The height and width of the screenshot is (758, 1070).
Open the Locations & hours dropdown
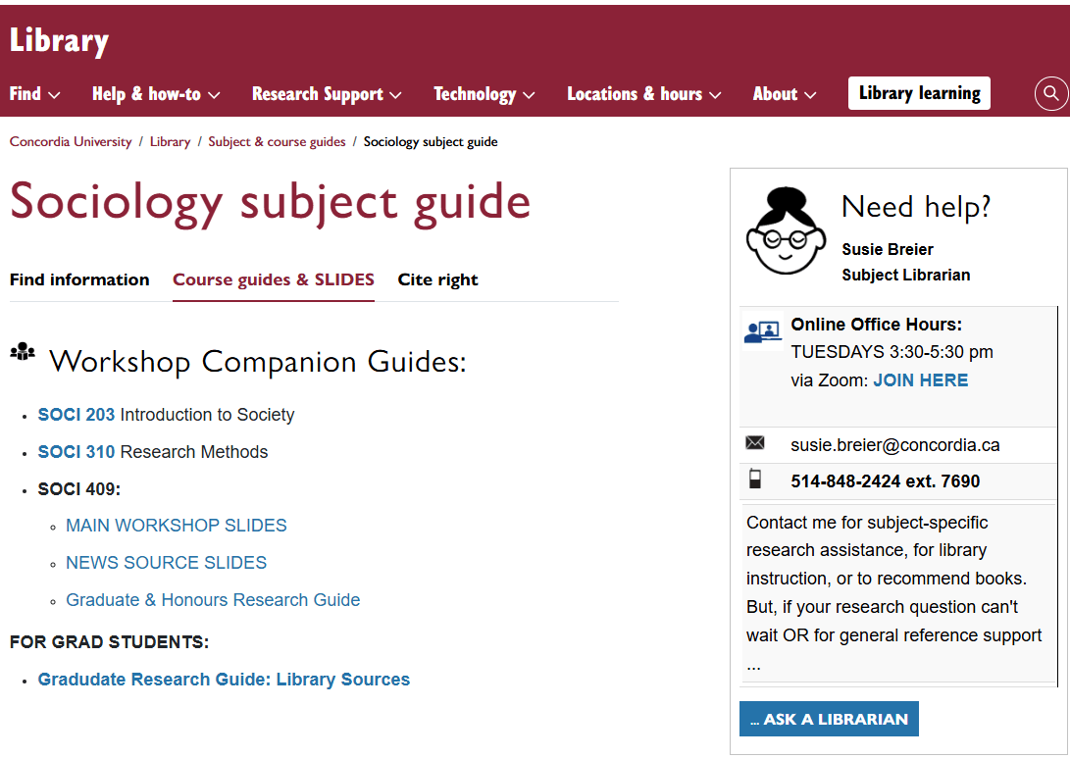(x=643, y=94)
